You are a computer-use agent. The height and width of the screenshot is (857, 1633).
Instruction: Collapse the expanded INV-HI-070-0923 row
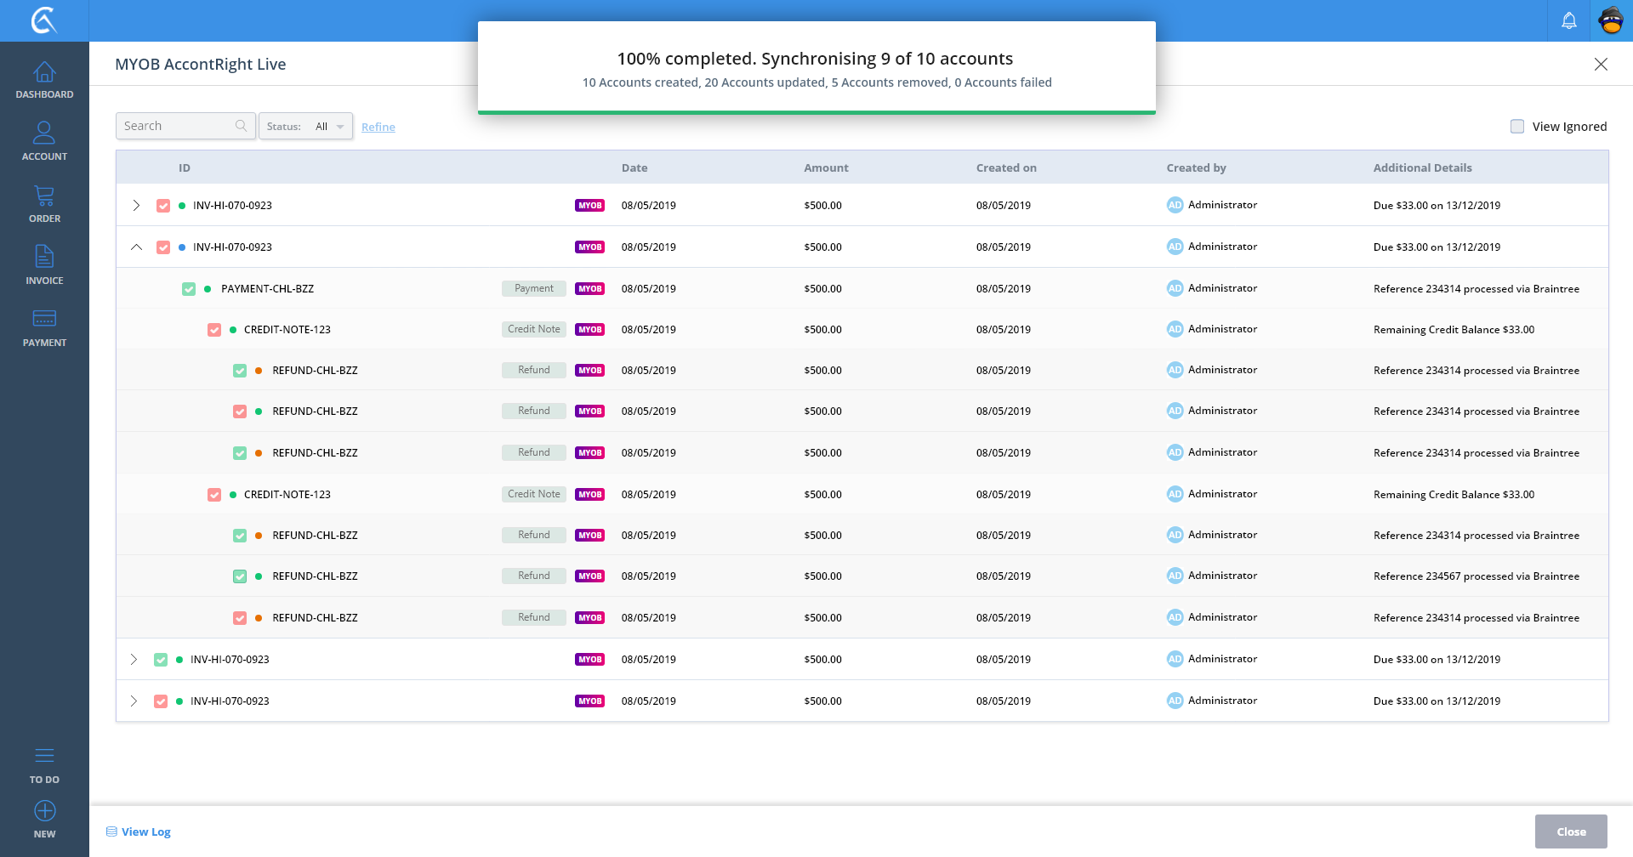pos(136,247)
